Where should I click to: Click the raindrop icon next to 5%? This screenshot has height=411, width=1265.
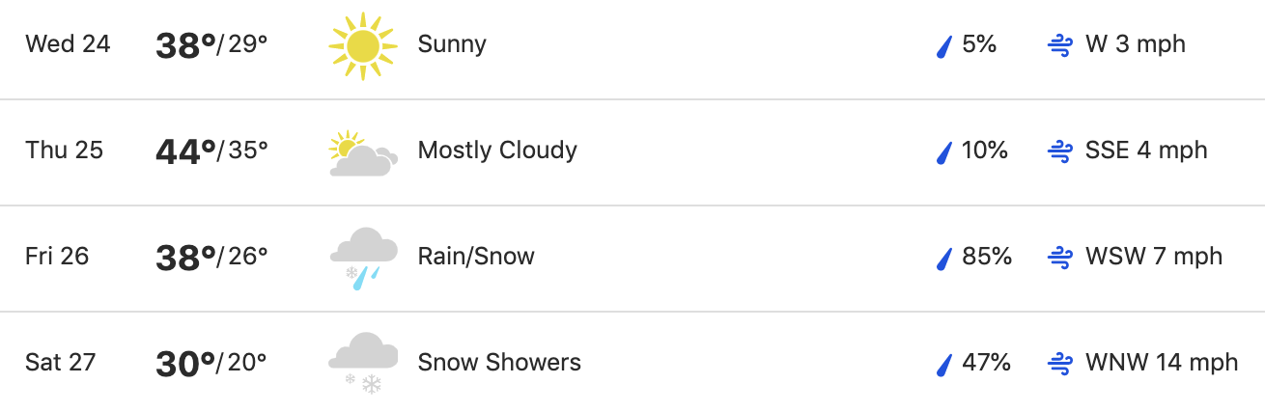pyautogui.click(x=944, y=45)
